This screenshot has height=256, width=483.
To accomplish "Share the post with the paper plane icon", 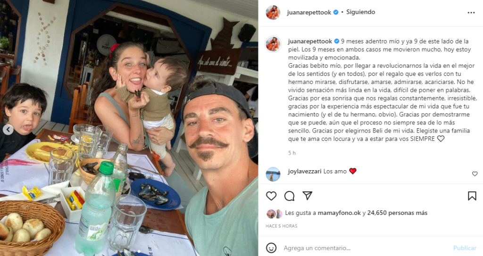I will [307, 196].
